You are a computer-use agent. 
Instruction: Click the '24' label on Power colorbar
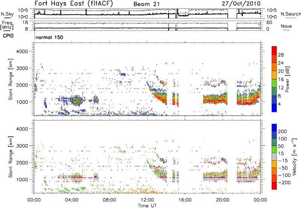[281, 63]
